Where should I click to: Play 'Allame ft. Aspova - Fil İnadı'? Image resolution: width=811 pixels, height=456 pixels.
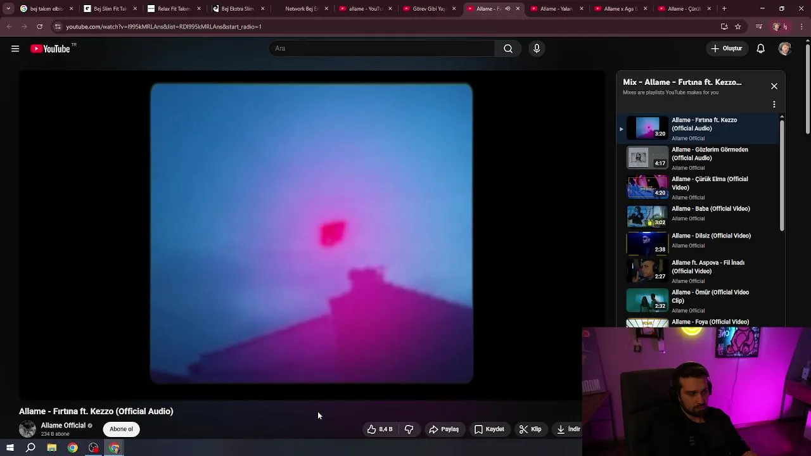[699, 271]
